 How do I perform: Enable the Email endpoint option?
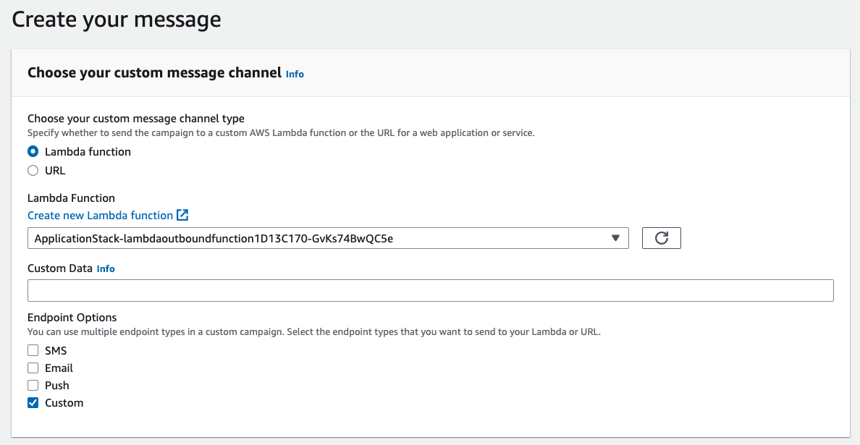[33, 367]
